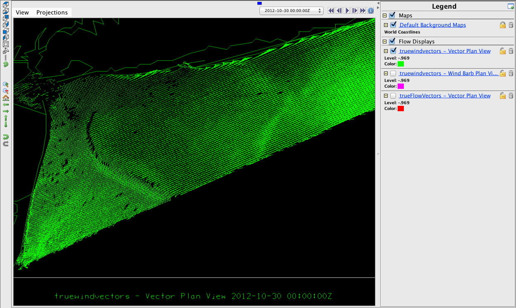The height and width of the screenshot is (308, 516).
Task: Open trueFlowVectors – Vector Plan View link
Action: pyautogui.click(x=445, y=96)
